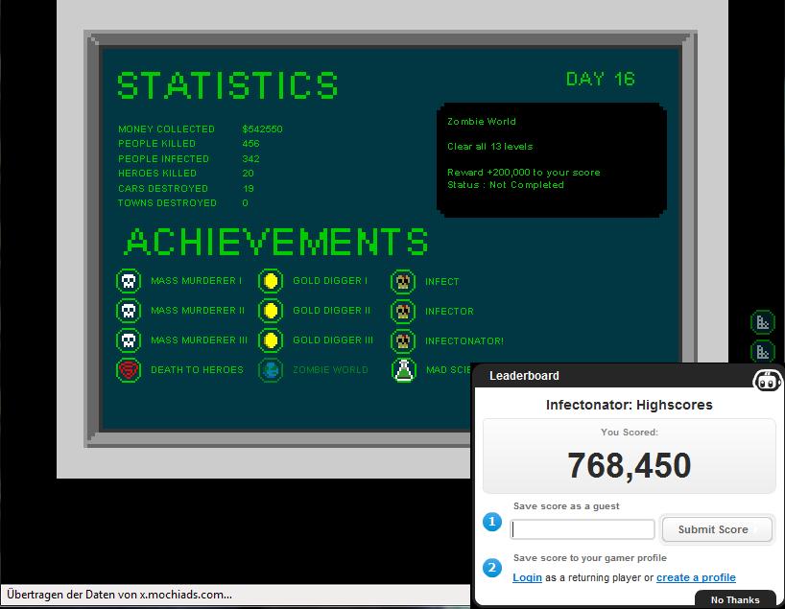Click the PEOPLE INFECTED label
The width and height of the screenshot is (785, 609).
163,158
